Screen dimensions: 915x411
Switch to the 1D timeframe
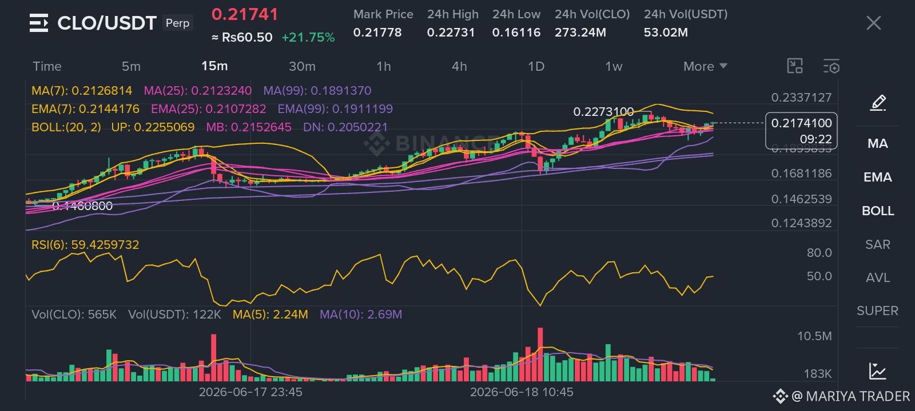(536, 66)
